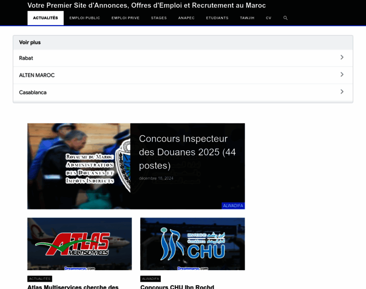Open the search magnifier icon in navbar
This screenshot has height=289, width=366.
(x=285, y=18)
